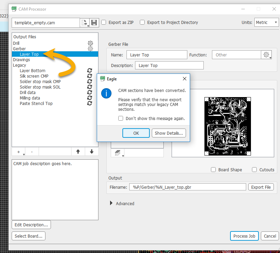Click the move output up arrow icon
Viewport: 280px width, 253px height.
[x=78, y=151]
